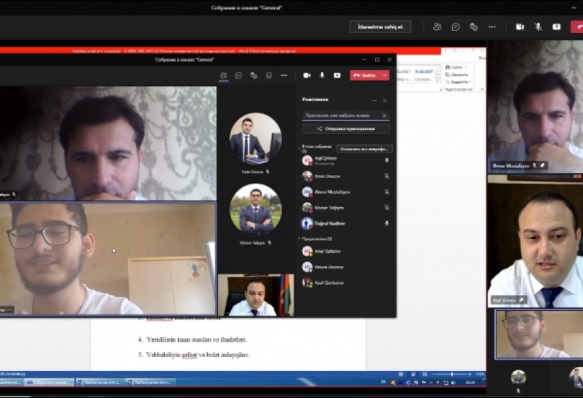Click reactions icon in shared Teams window
Image resolution: width=583 pixels, height=398 pixels.
(254, 76)
